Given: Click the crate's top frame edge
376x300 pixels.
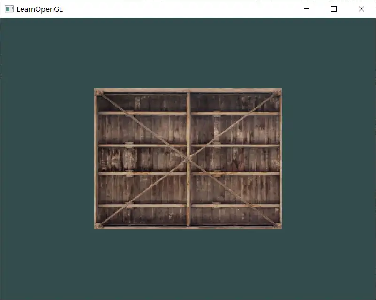Looking at the screenshot, I should tap(141, 91).
